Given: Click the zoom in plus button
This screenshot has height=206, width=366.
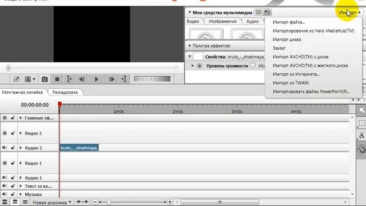Looking at the screenshot, I should point(170,202).
